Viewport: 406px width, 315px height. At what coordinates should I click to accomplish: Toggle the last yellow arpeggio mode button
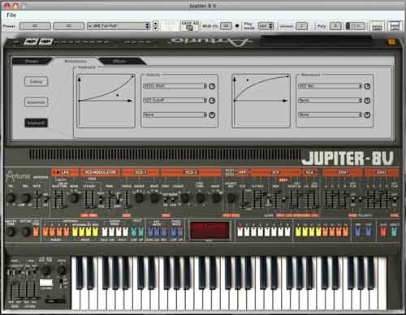coord(95,231)
